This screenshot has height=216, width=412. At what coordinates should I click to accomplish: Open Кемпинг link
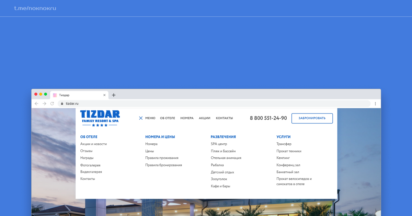tap(283, 158)
